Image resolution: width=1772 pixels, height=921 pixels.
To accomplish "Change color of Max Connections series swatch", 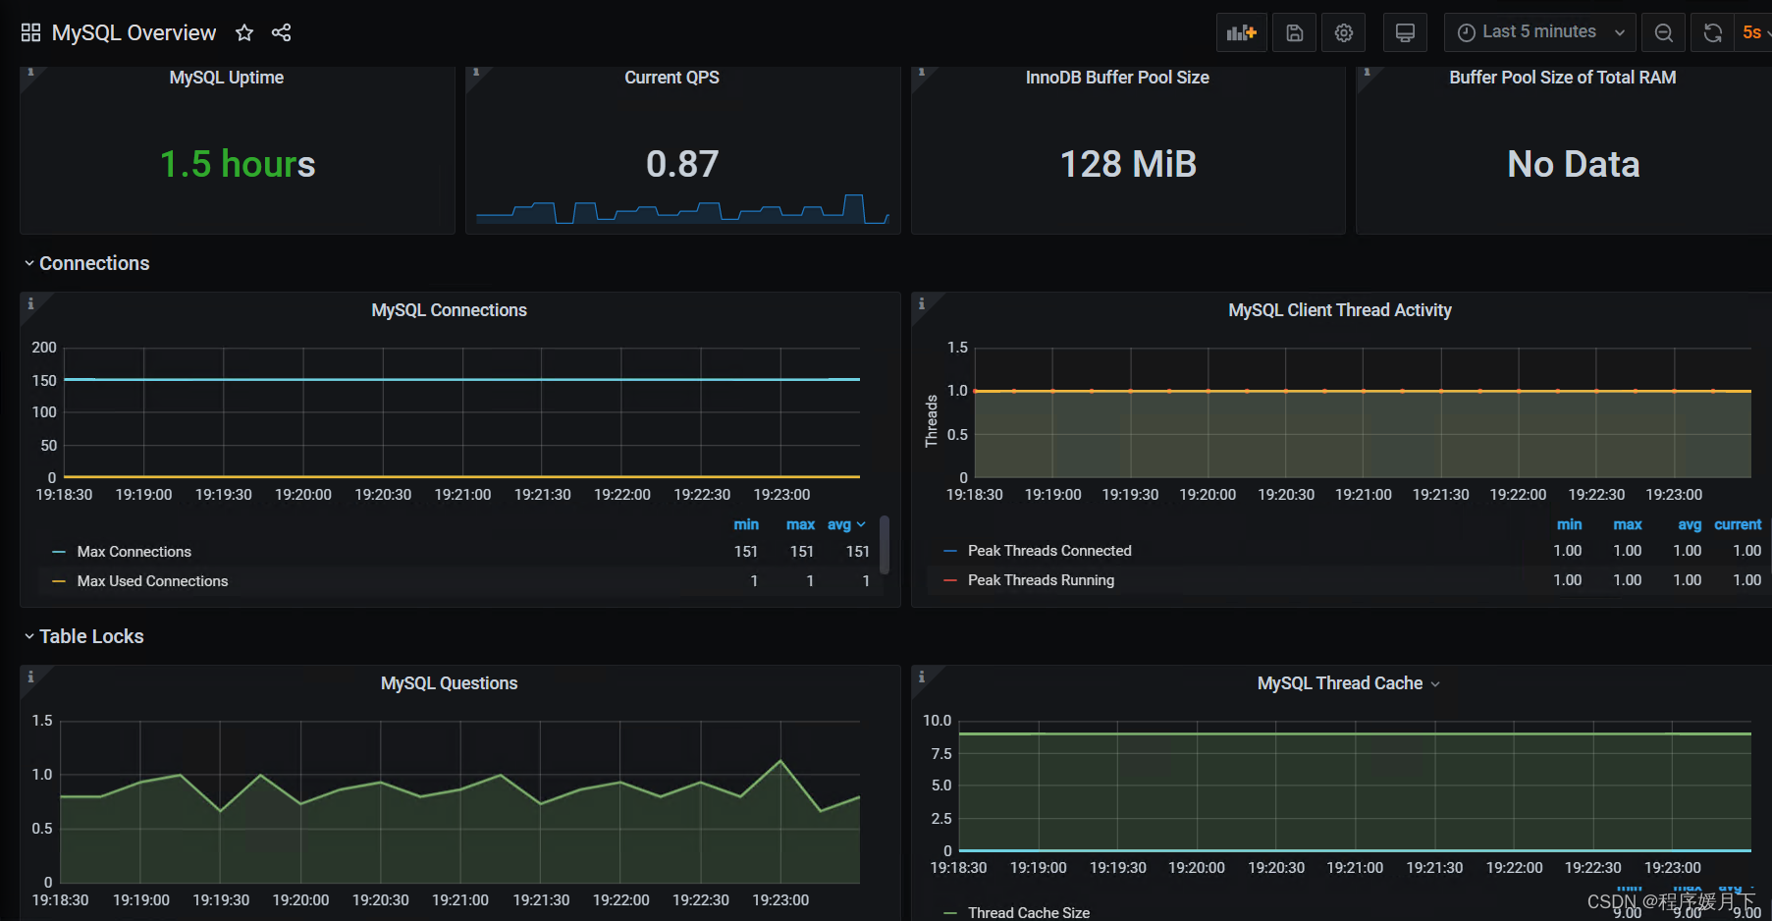I will coord(59,552).
